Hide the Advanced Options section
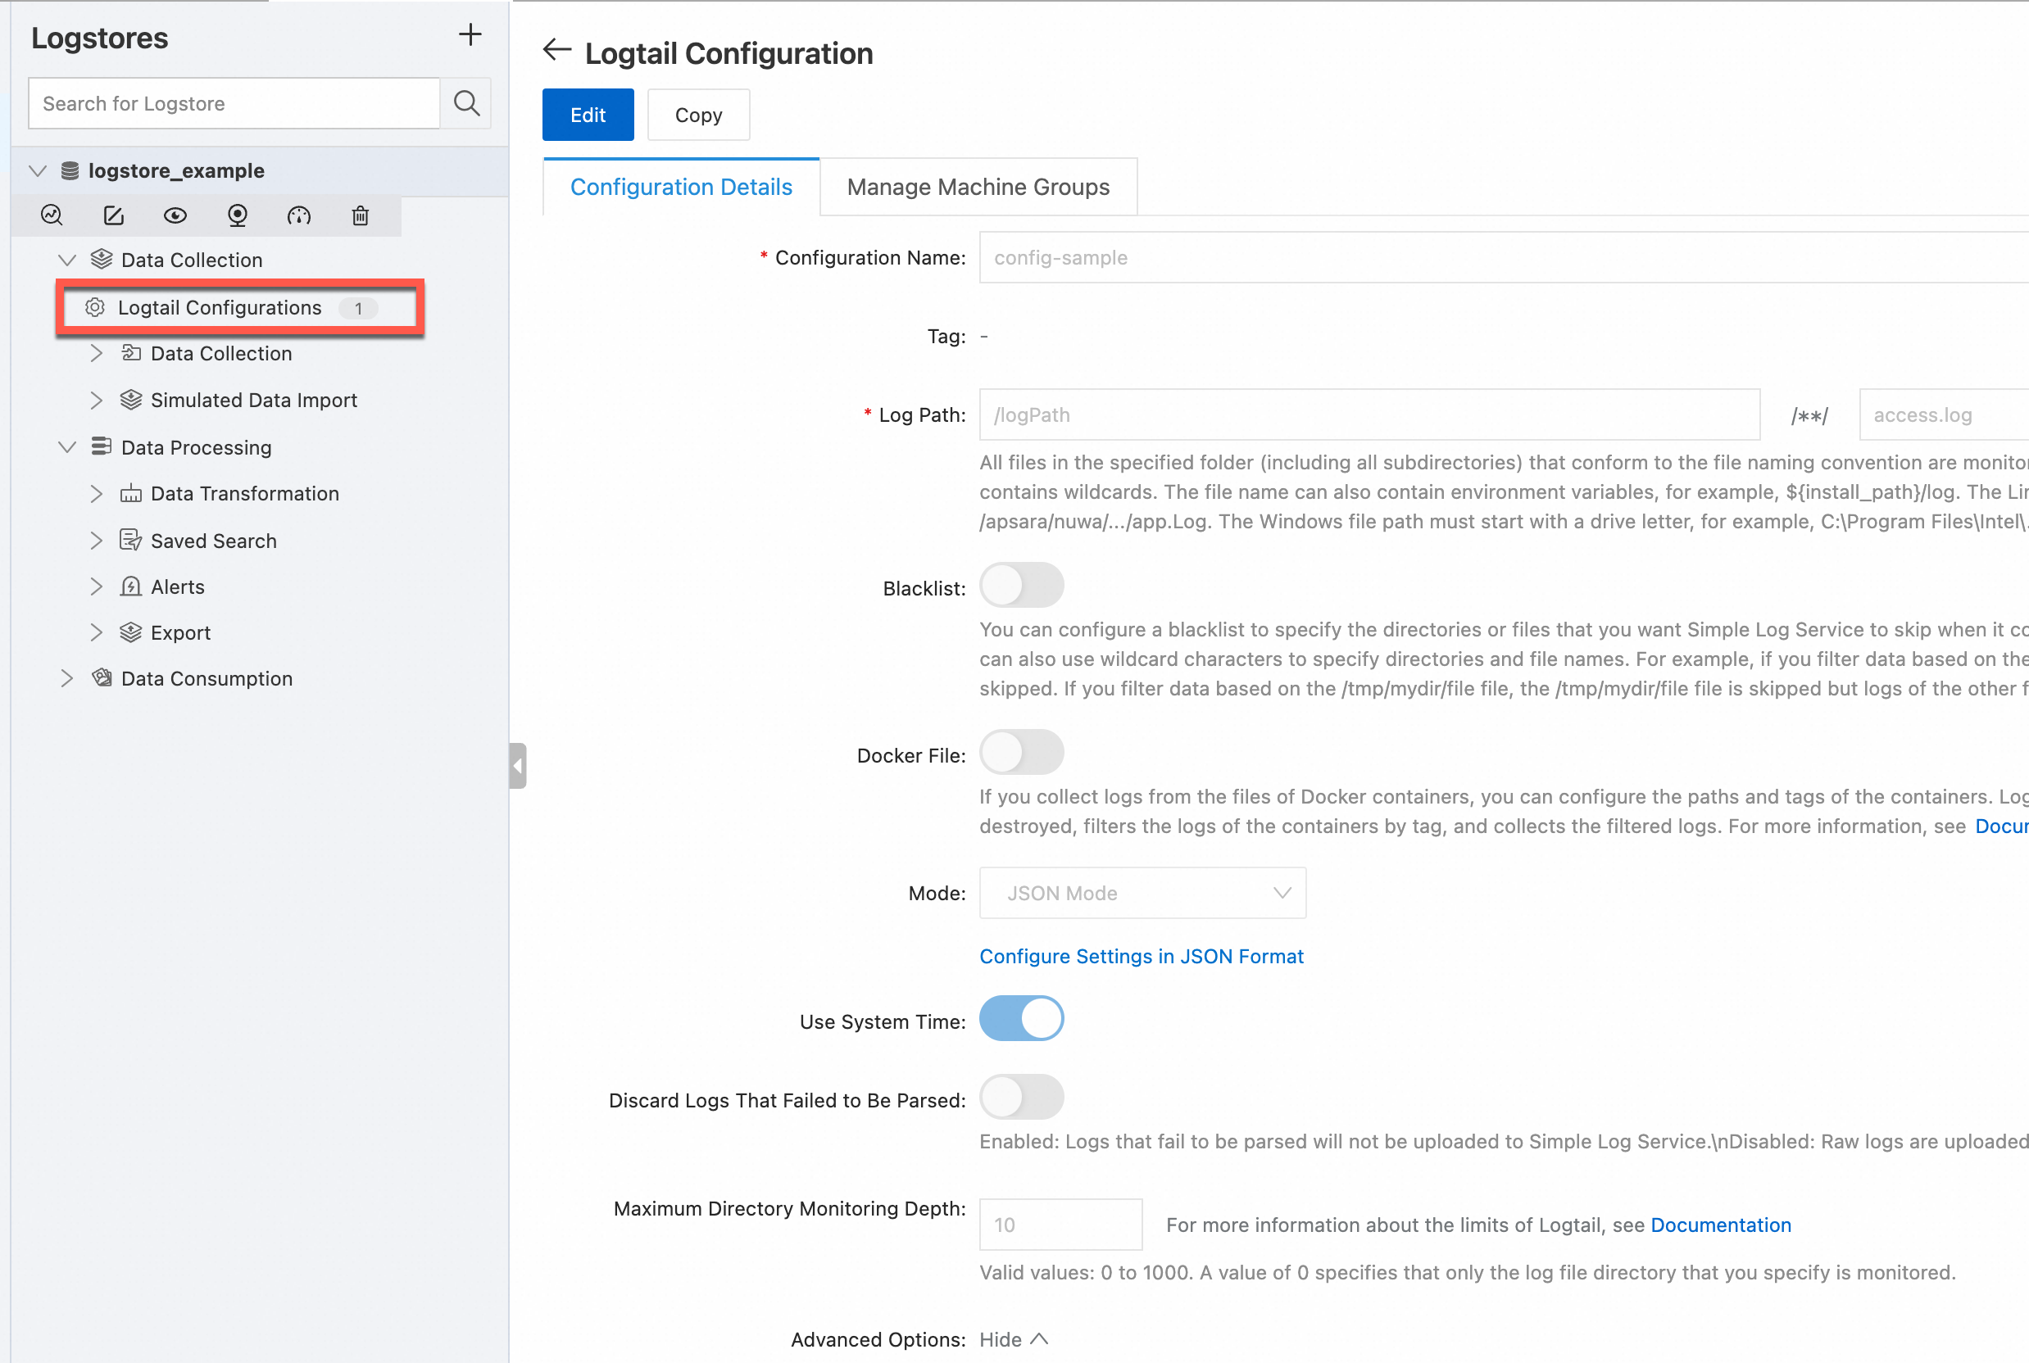This screenshot has height=1363, width=2029. coord(1014,1339)
